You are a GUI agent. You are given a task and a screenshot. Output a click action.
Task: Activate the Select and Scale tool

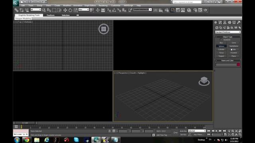[76, 10]
